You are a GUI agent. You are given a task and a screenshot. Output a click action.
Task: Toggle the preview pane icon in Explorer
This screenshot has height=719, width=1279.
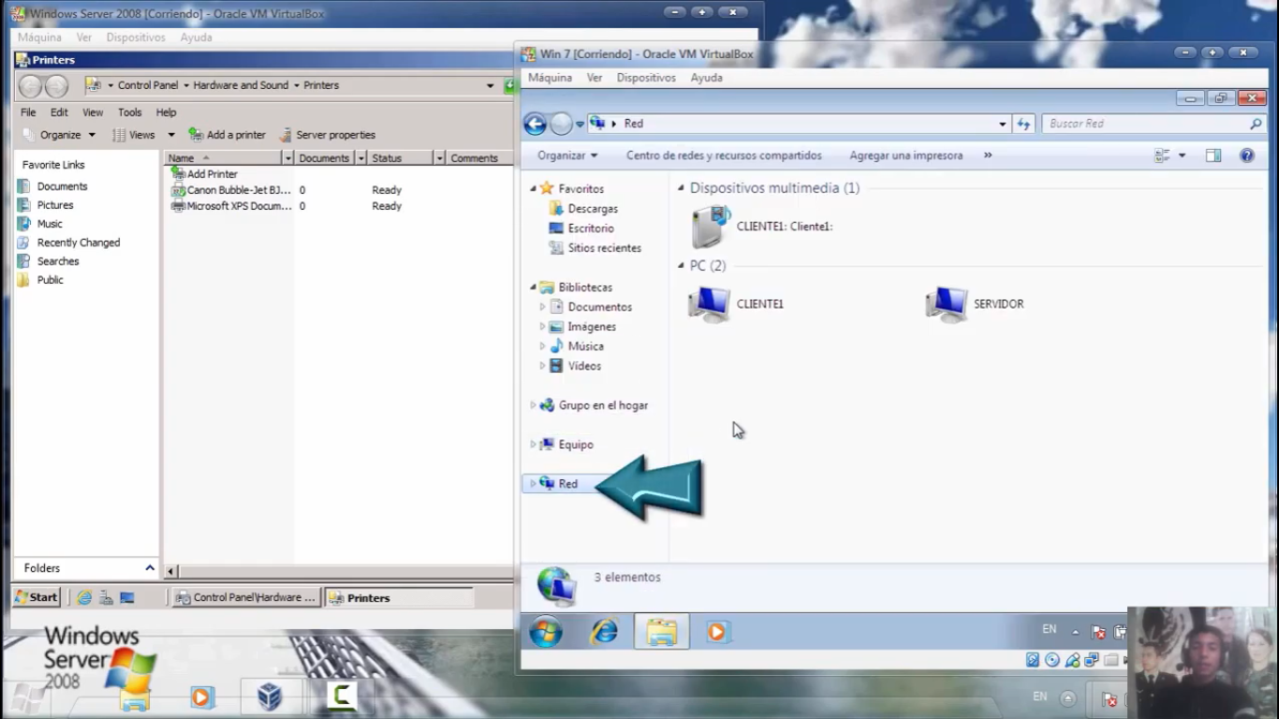[1213, 155]
